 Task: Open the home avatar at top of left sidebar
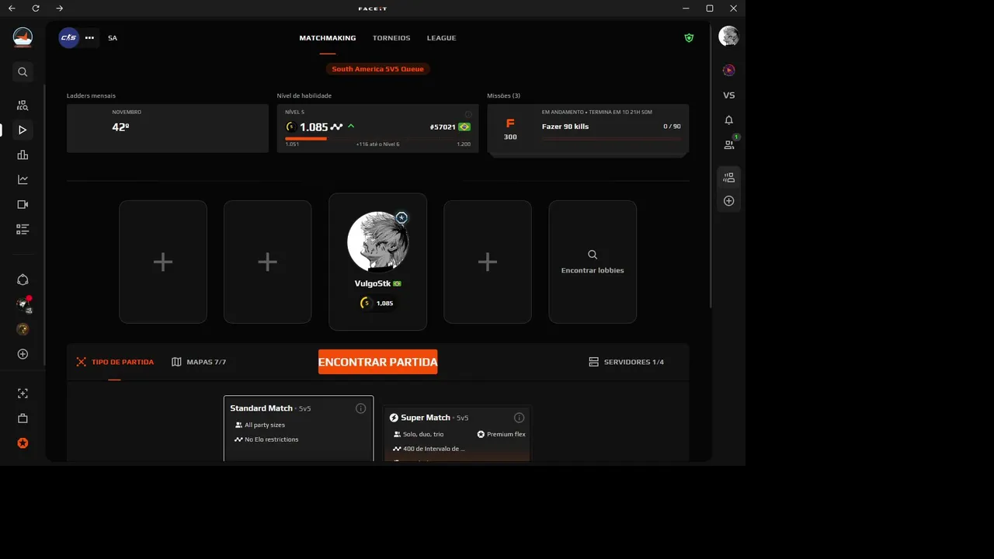point(23,36)
